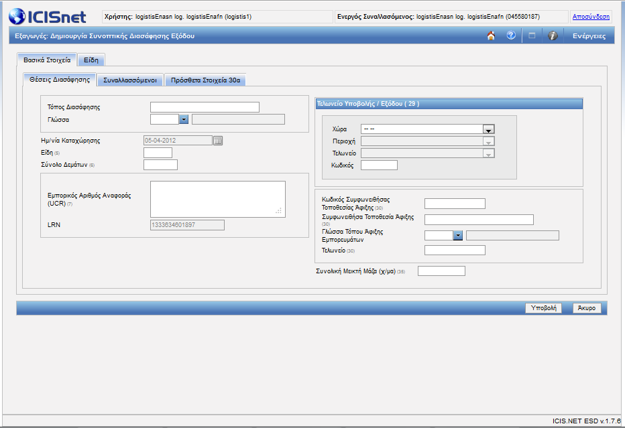
Task: Focus the Τόπος Διασάφησης input field
Action: coord(205,107)
